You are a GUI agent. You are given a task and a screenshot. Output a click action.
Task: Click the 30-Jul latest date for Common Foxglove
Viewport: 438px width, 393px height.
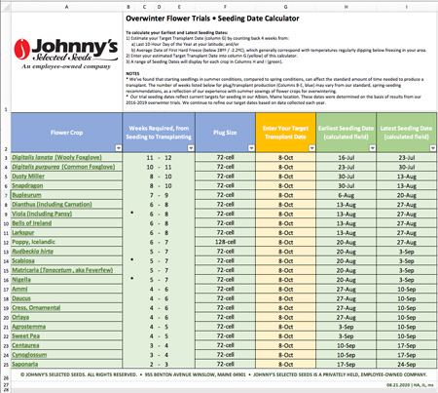pyautogui.click(x=407, y=167)
